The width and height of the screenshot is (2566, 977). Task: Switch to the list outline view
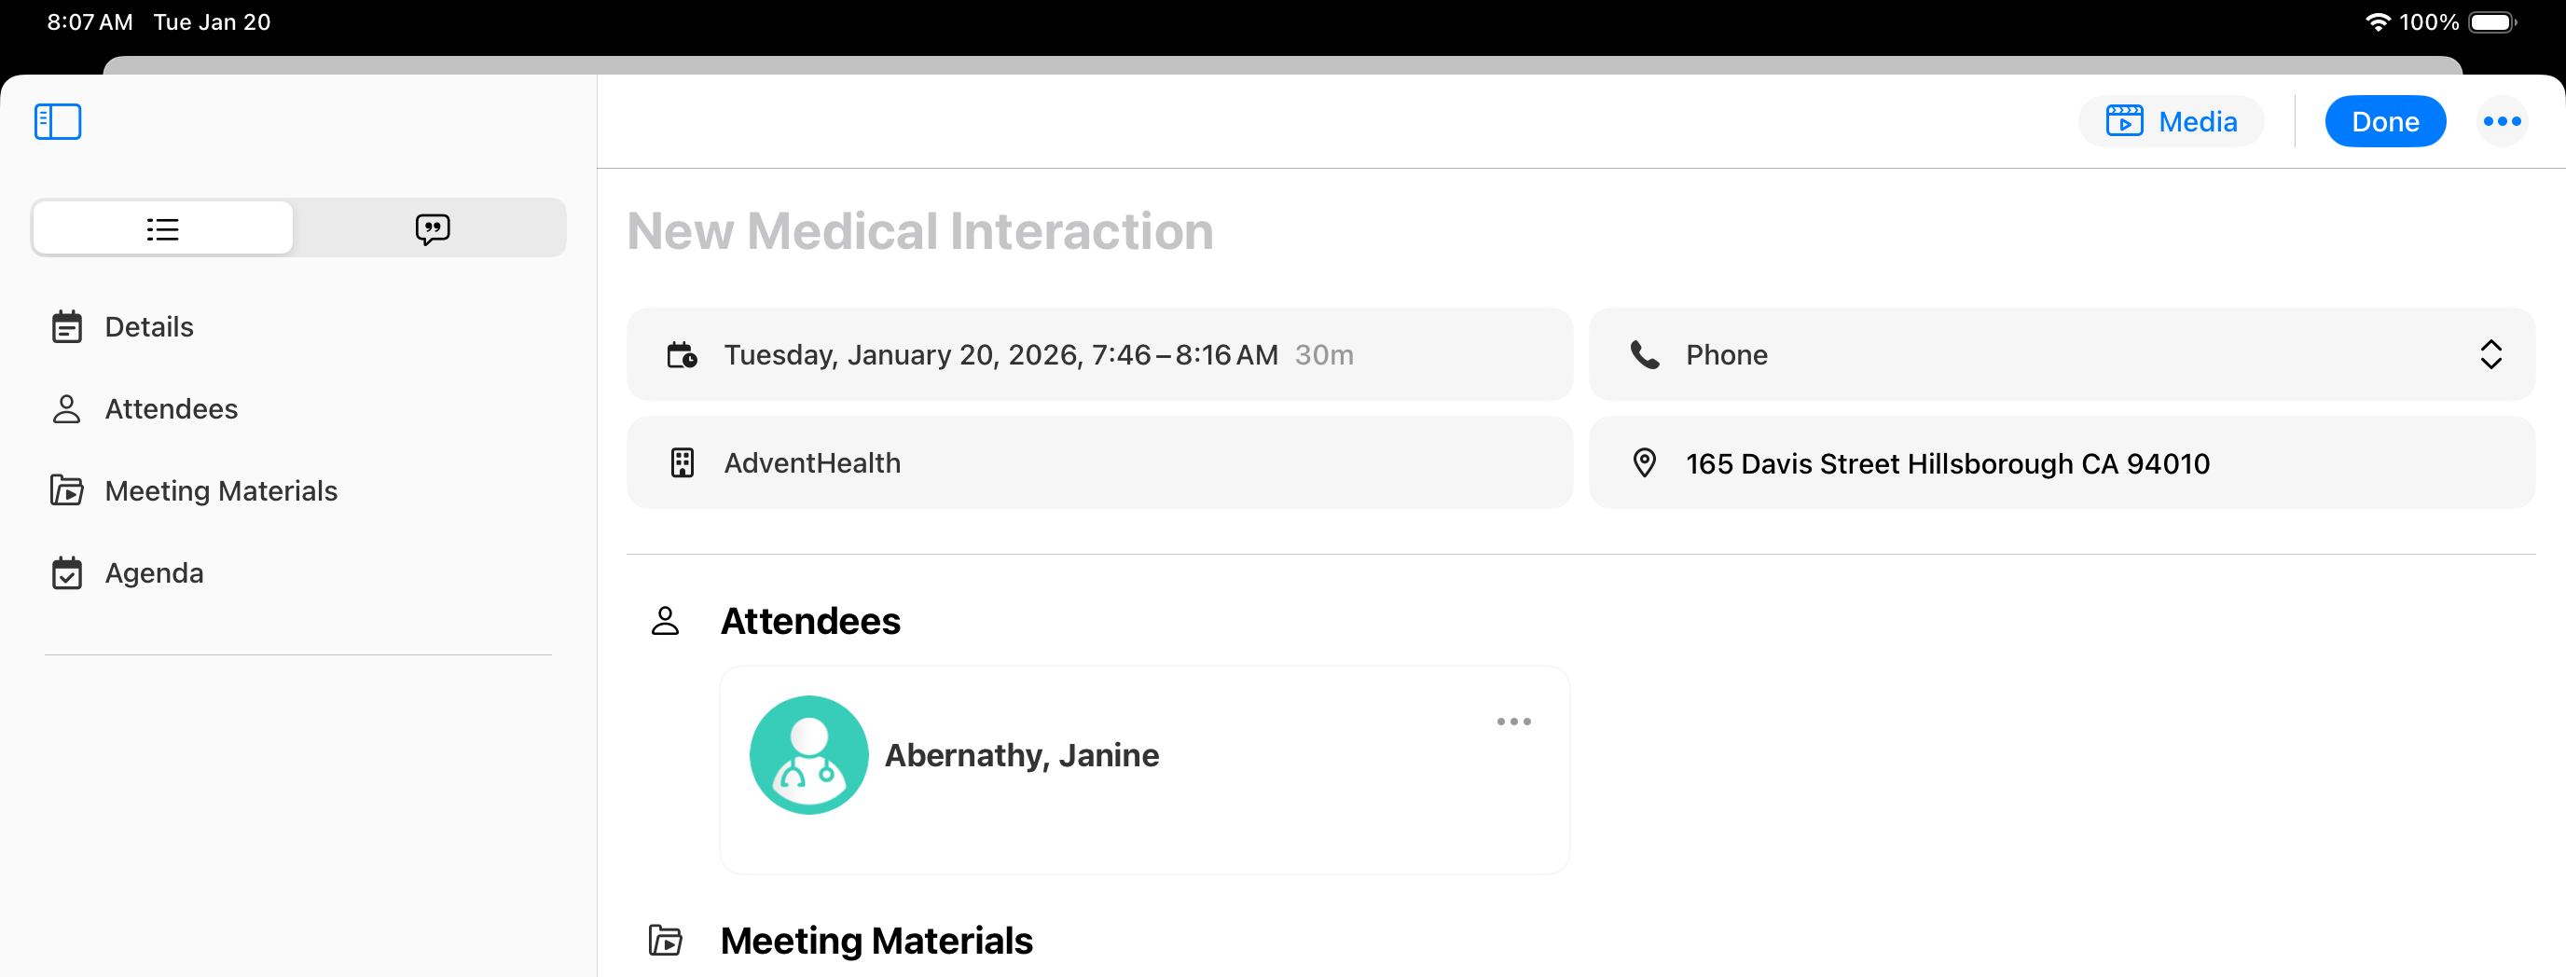(163, 229)
